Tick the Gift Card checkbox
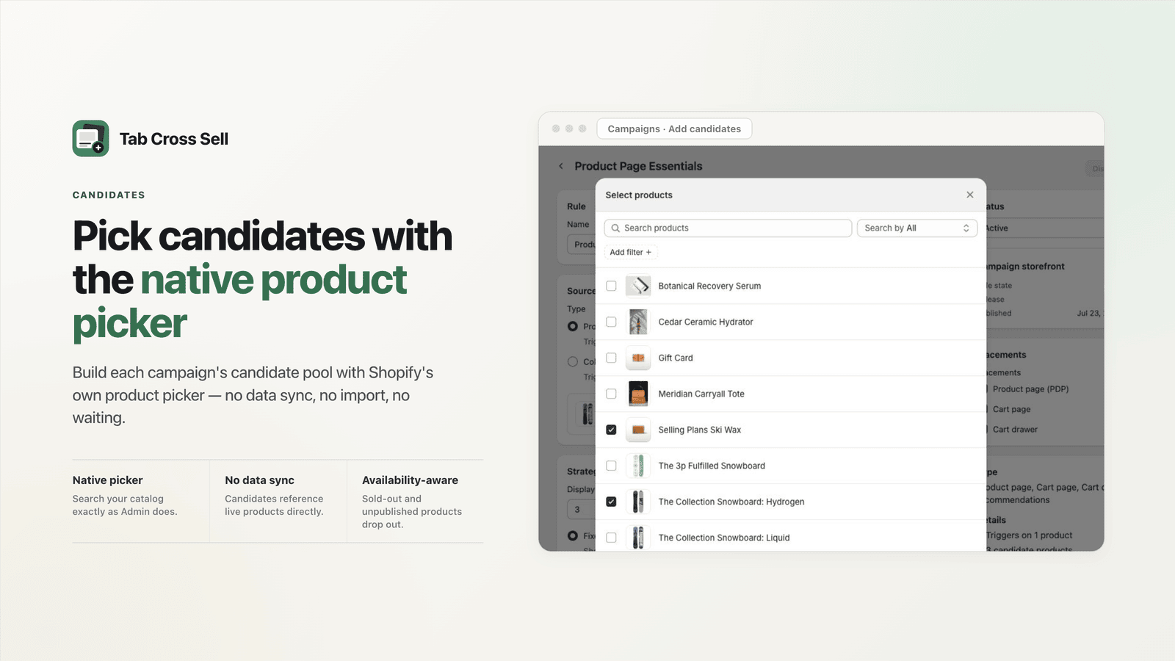This screenshot has height=661, width=1175. click(x=611, y=358)
